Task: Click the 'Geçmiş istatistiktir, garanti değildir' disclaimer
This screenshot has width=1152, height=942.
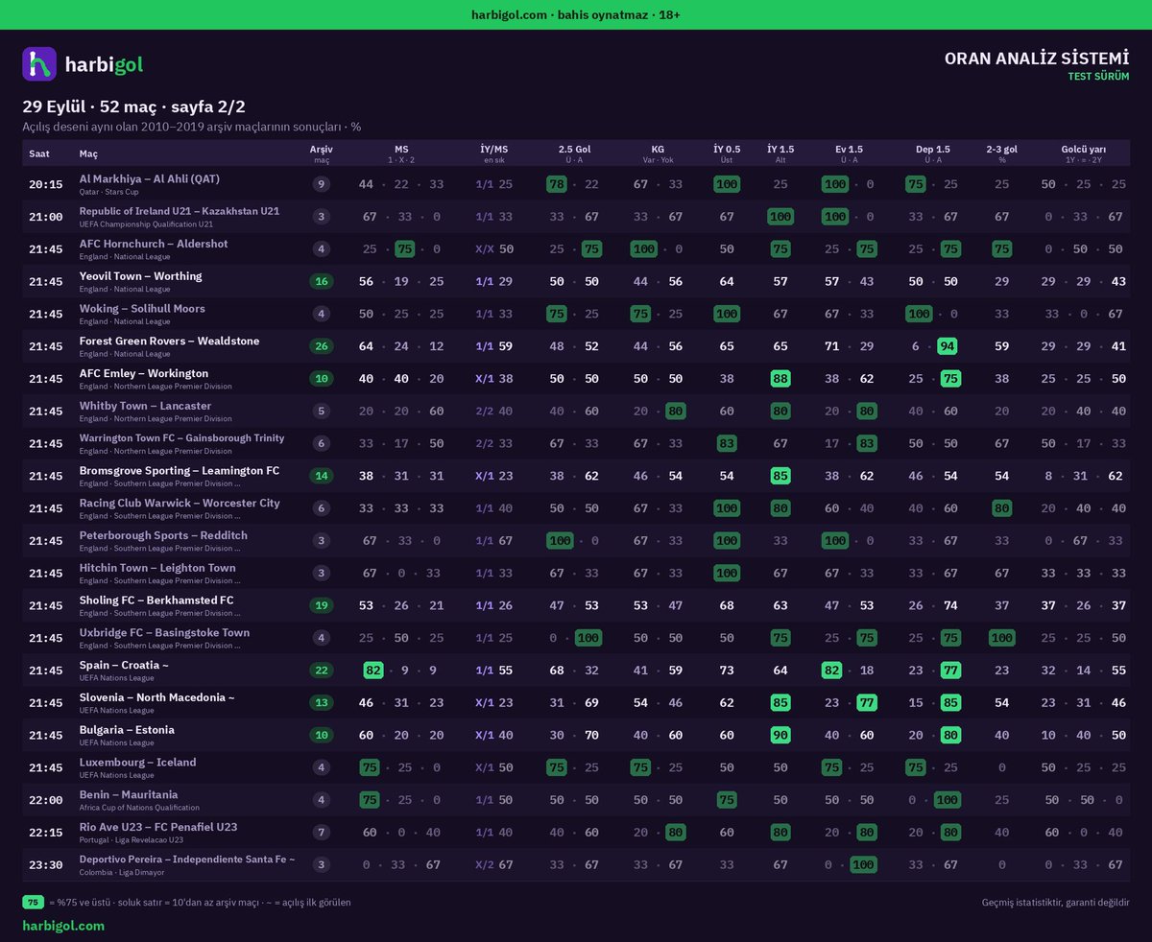Action: coord(1056,903)
